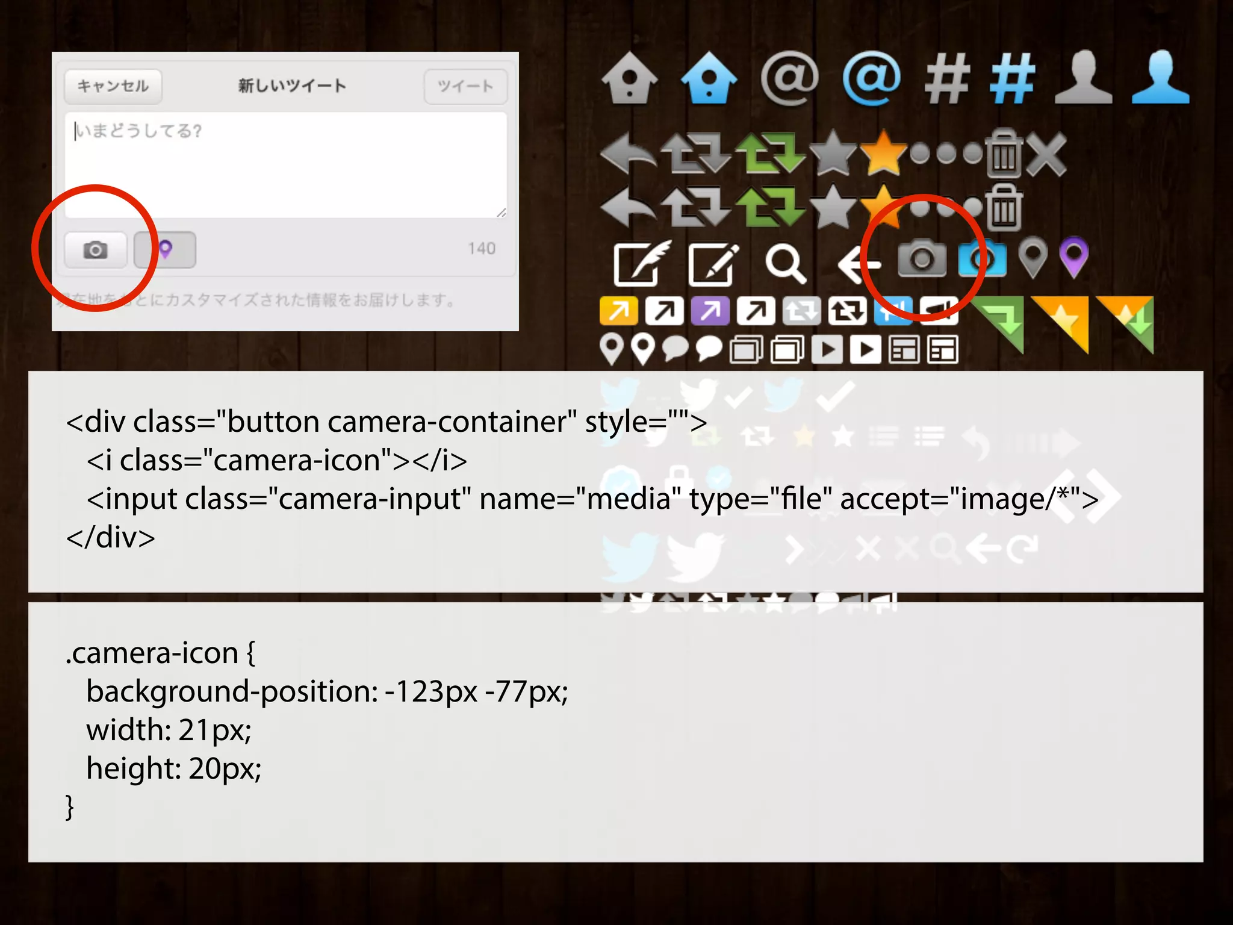Click the <i class="camera-icon"> code line

tap(277, 460)
